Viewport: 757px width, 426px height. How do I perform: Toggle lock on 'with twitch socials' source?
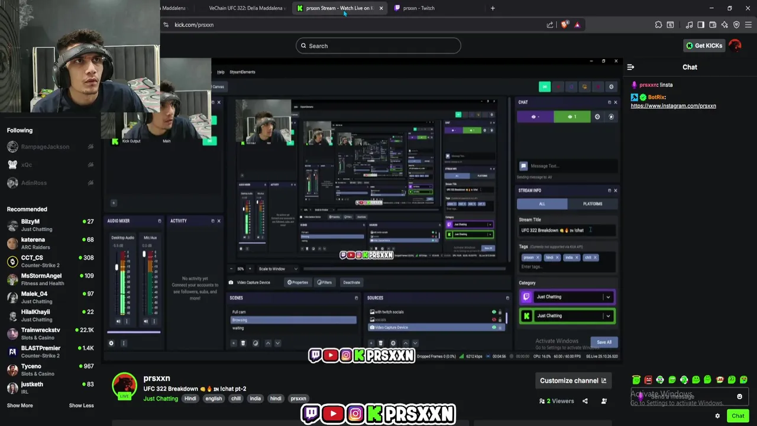(x=500, y=312)
